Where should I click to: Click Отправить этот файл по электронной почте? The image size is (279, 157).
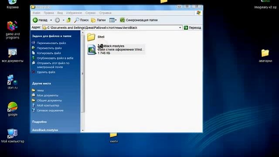[53, 65]
